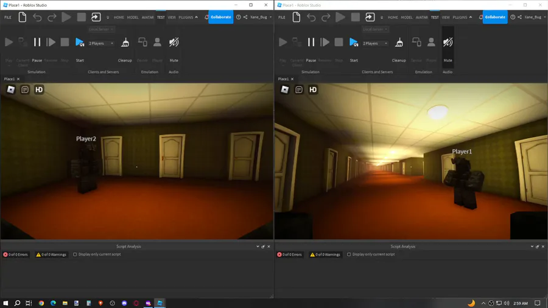This screenshot has width=548, height=308.
Task: Click the notification bell in right window
Action: coord(480,17)
